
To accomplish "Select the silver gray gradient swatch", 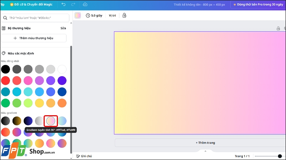I will (x=39, y=121).
